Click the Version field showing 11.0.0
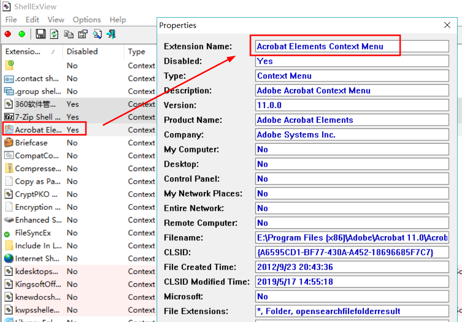The height and width of the screenshot is (322, 462). click(352, 105)
